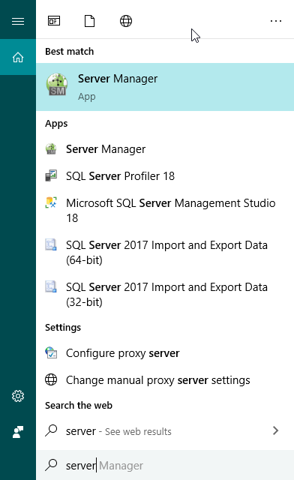This screenshot has width=294, height=480.
Task: Click the Configure proxy server icon
Action: (51, 352)
